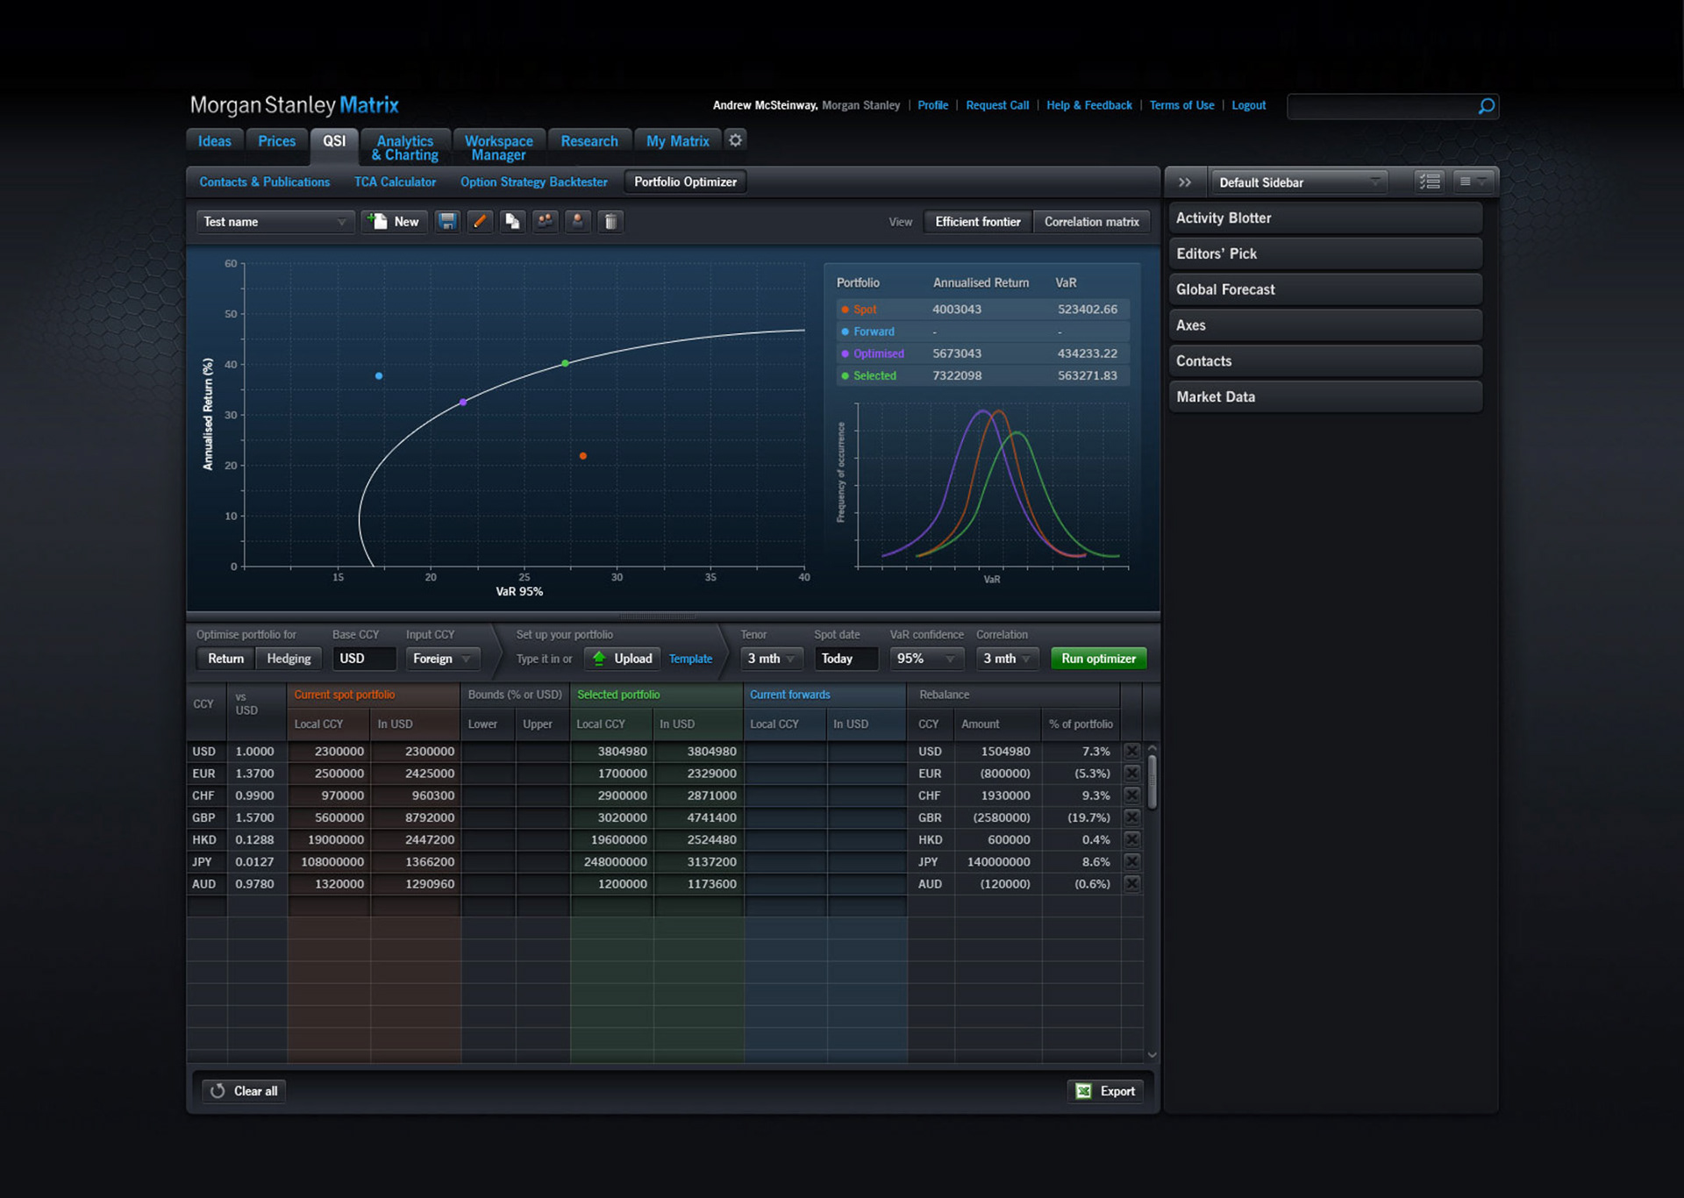Click the sidebar checklist view icon
1684x1198 pixels.
click(1430, 182)
